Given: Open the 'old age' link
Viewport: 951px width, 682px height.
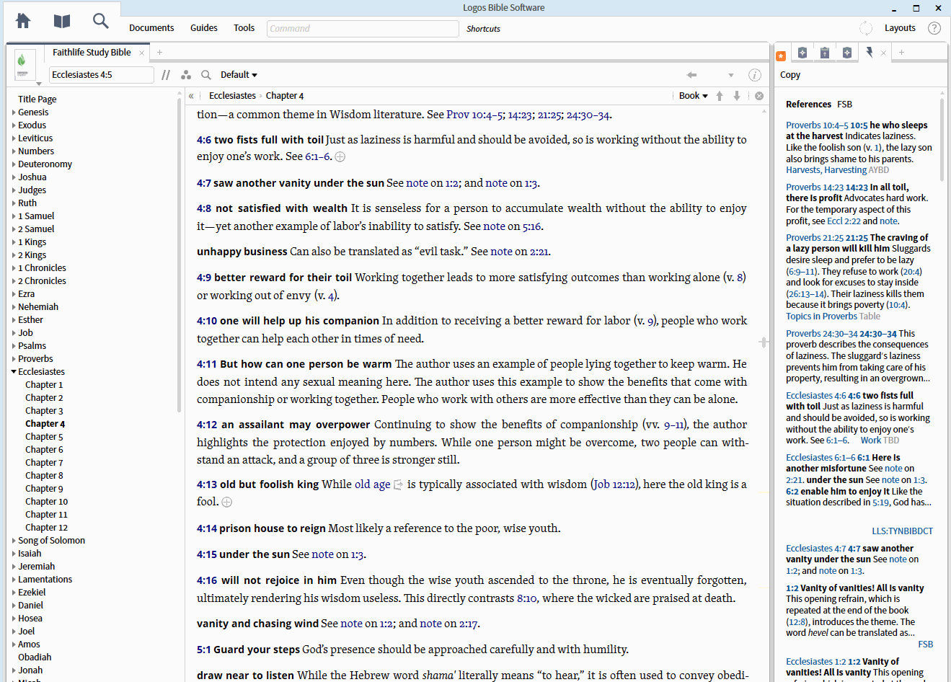Looking at the screenshot, I should coord(373,484).
